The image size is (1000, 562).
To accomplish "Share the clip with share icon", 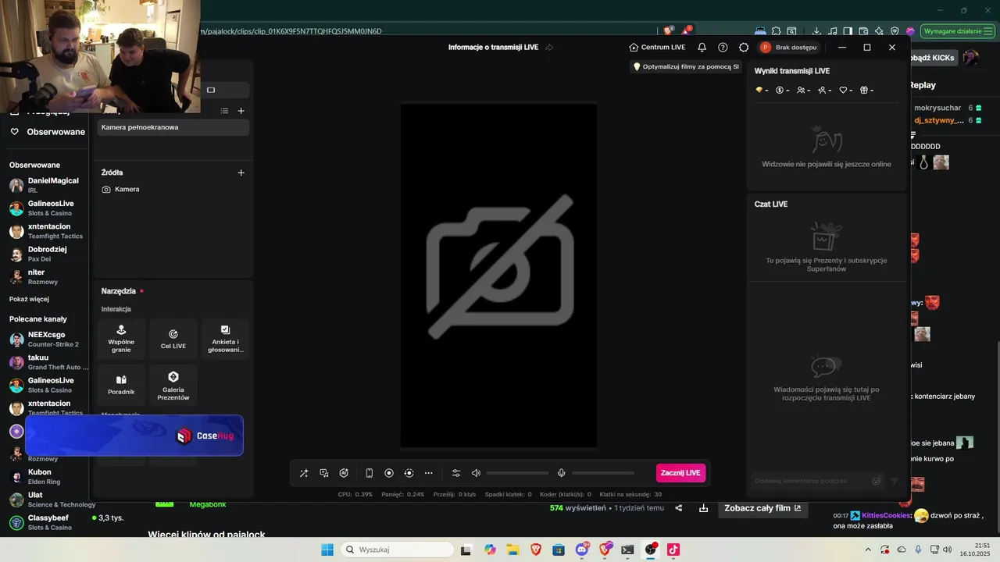I will (678, 508).
